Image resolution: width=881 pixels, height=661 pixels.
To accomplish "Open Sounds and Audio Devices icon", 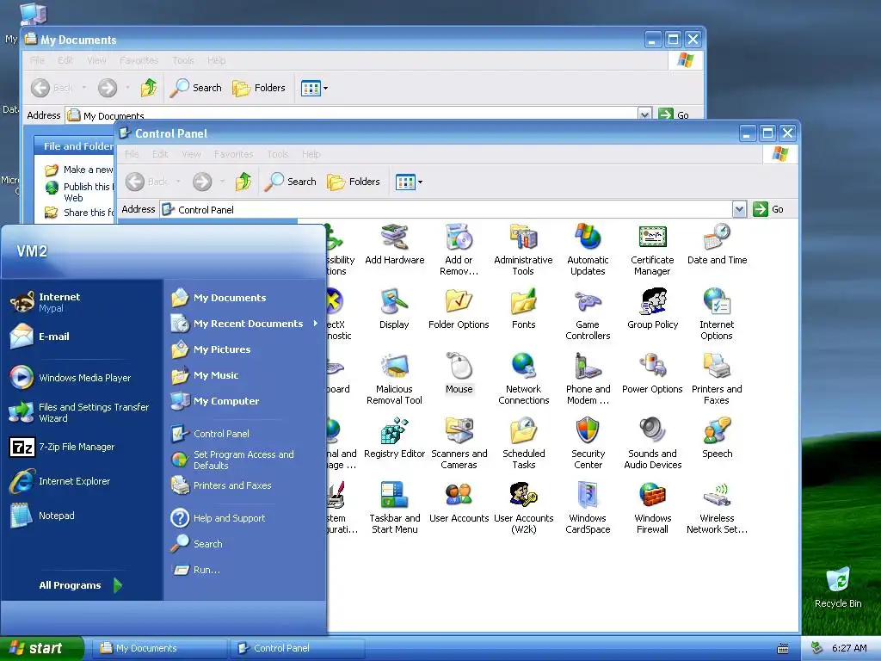I will pos(652,444).
